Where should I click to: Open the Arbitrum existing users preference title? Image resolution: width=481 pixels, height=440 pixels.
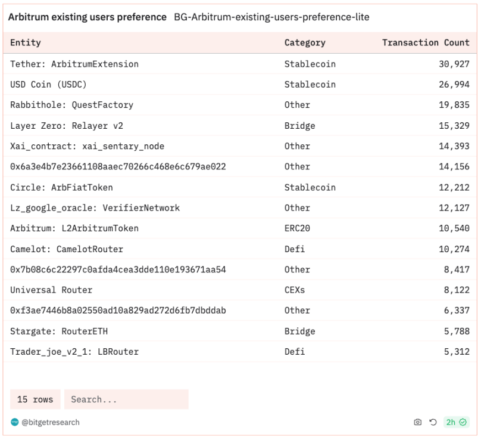click(87, 17)
